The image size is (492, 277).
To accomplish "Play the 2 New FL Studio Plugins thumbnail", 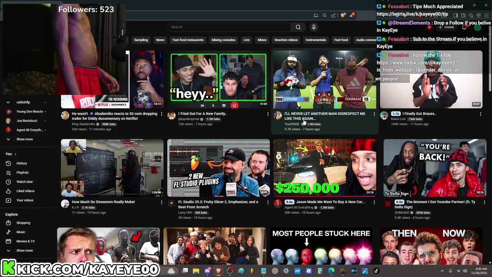I will pyautogui.click(x=218, y=168).
